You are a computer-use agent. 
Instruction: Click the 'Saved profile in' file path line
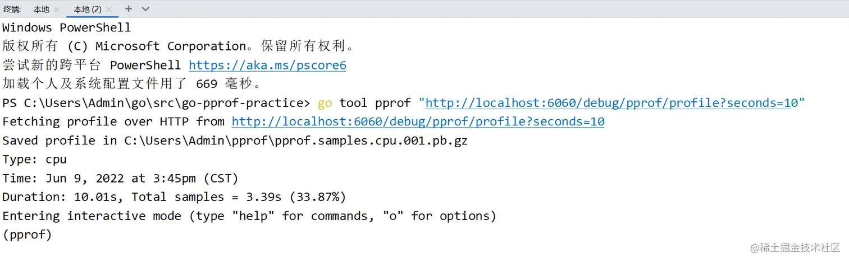tap(235, 141)
